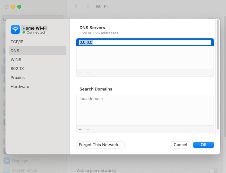This screenshot has width=226, height=173.
Task: Click Forget This Network button
Action: pos(100,145)
